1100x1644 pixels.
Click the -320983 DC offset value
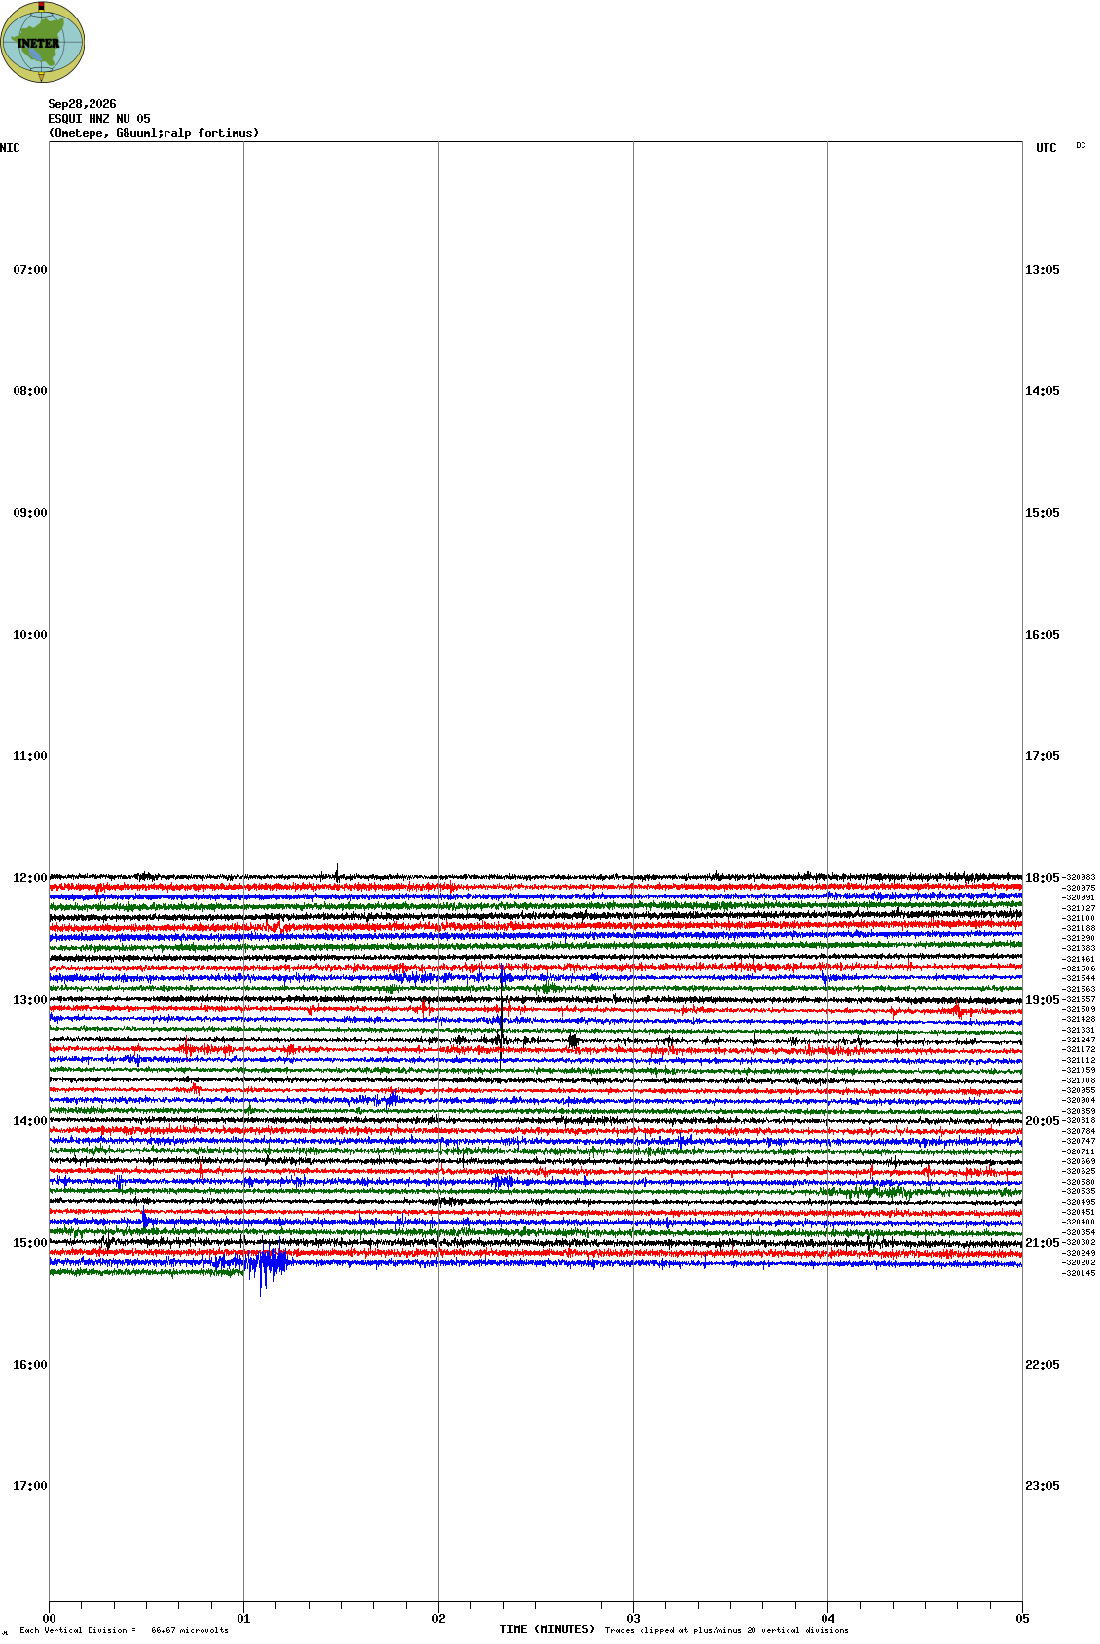(x=1079, y=877)
